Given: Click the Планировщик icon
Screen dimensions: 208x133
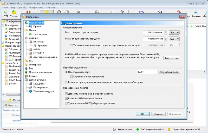Looking at the screenshot, I should click(30, 87).
